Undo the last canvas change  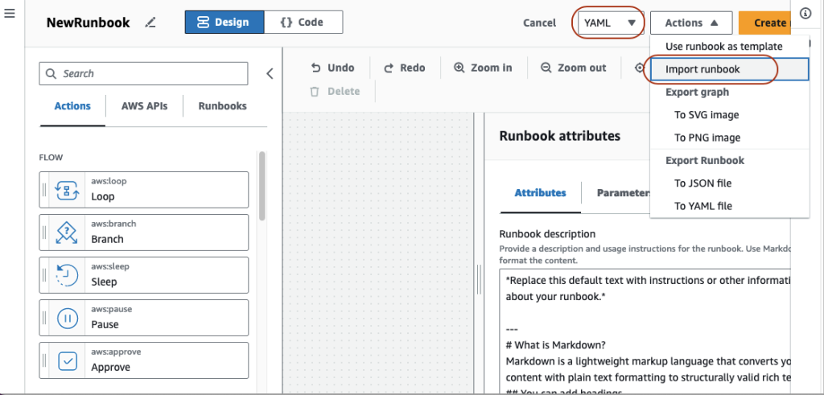[332, 68]
